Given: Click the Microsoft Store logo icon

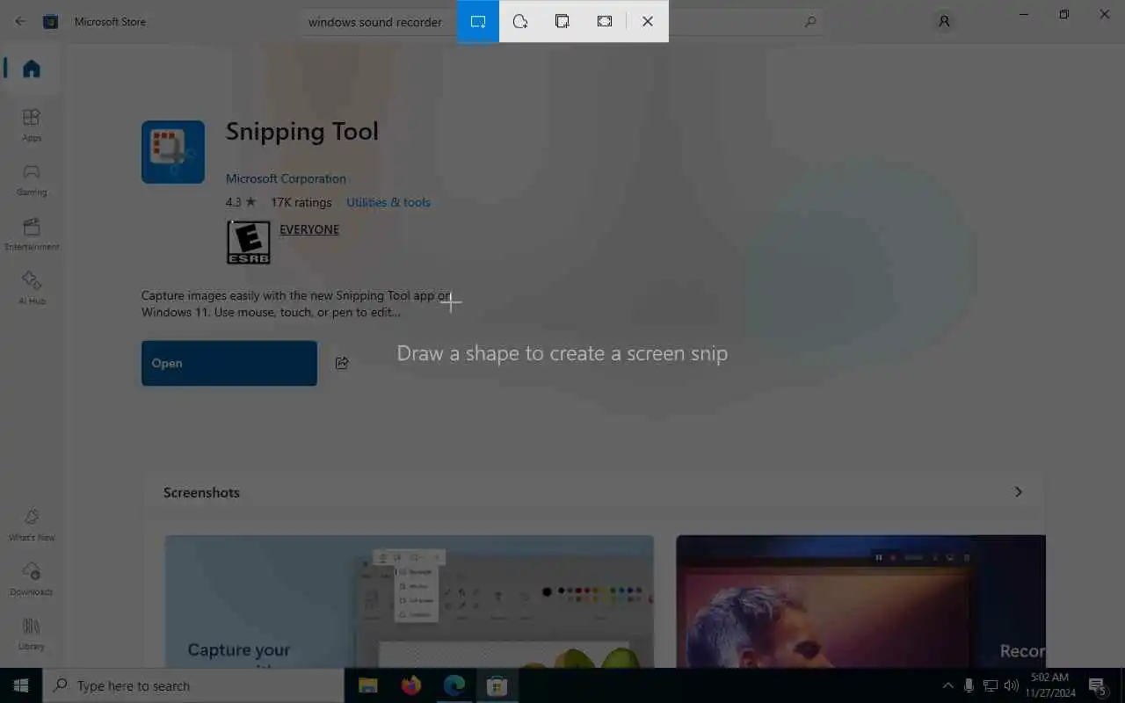Looking at the screenshot, I should 51,21.
